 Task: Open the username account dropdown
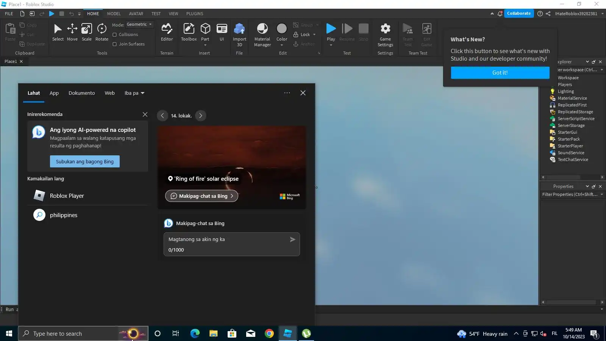tap(603, 14)
